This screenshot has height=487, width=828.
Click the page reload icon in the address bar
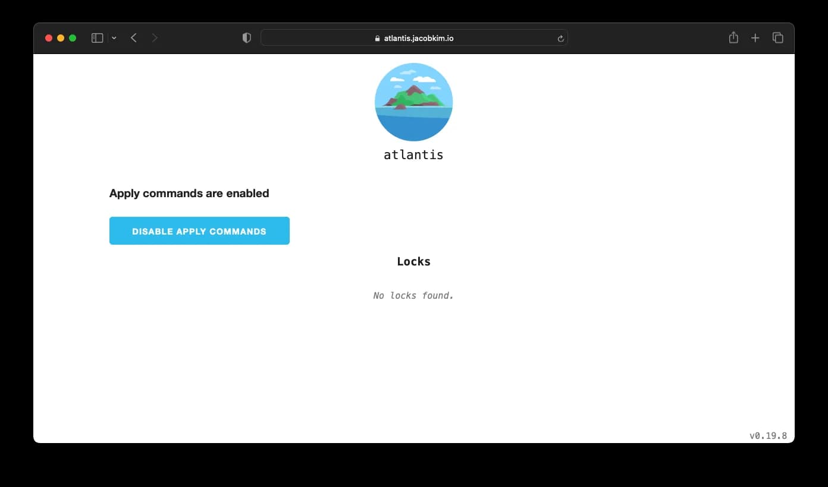[560, 37]
